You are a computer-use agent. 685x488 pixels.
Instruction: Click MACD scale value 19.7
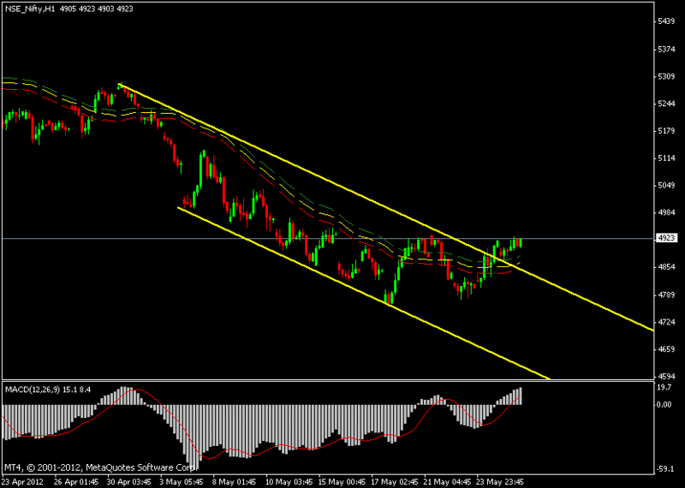click(x=664, y=387)
